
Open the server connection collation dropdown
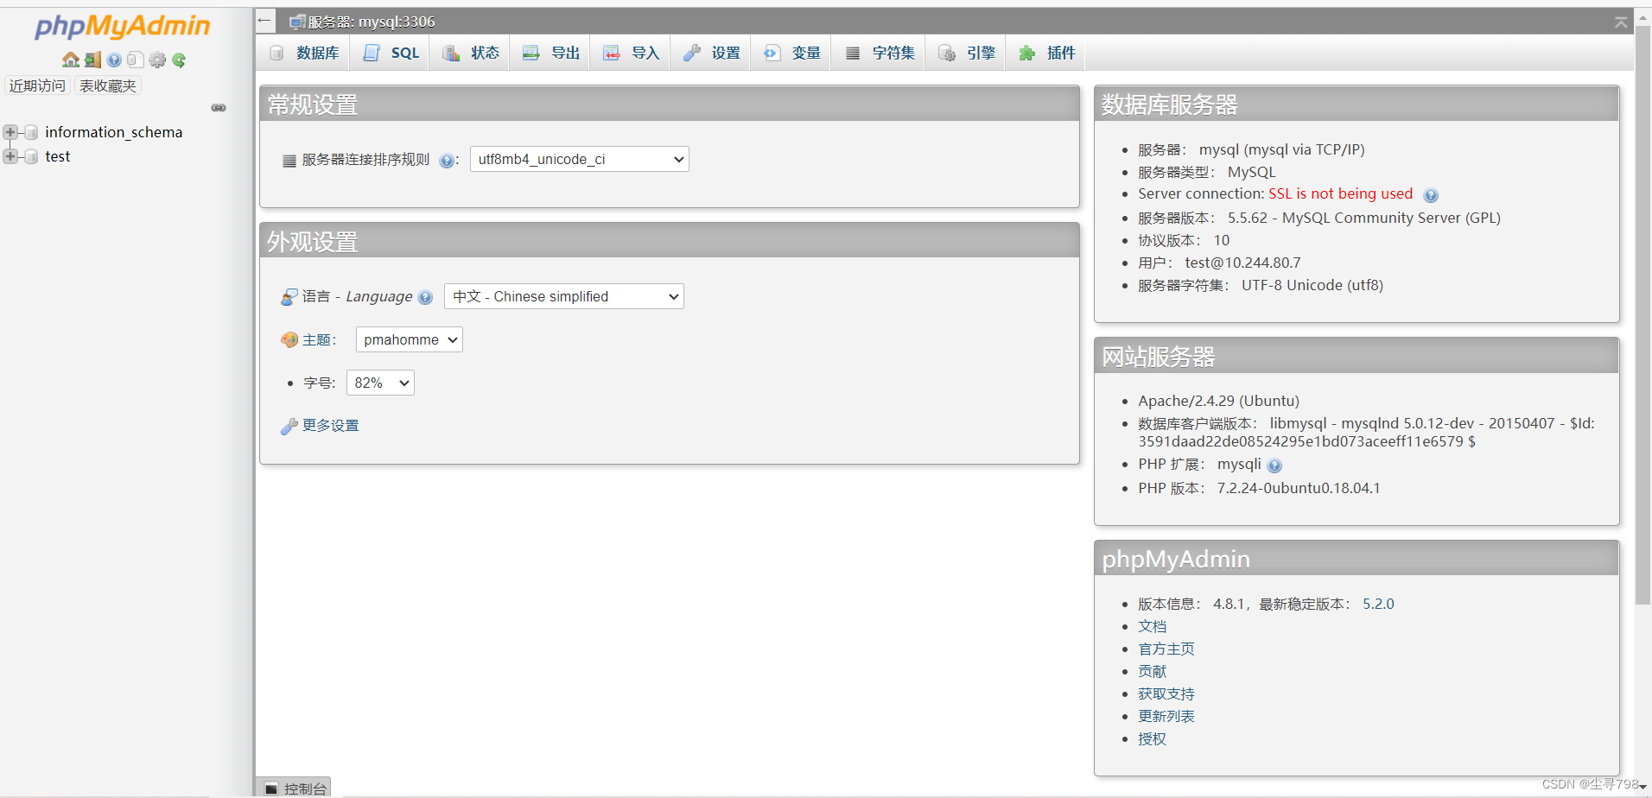(579, 159)
